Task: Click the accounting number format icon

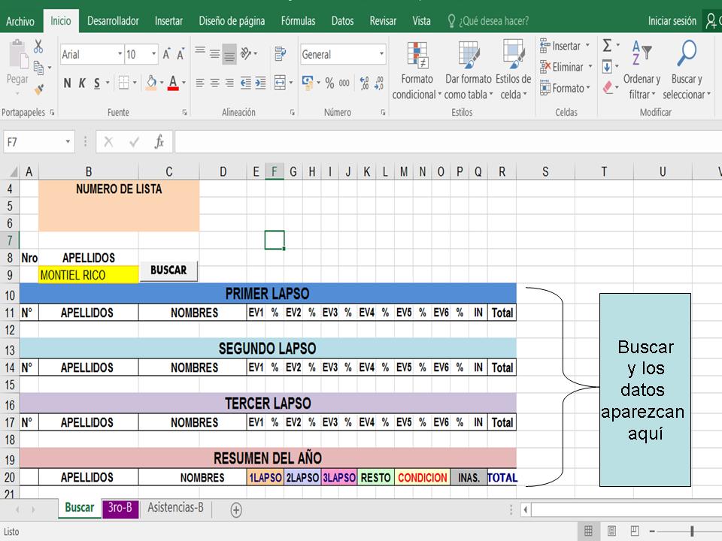Action: pyautogui.click(x=308, y=83)
